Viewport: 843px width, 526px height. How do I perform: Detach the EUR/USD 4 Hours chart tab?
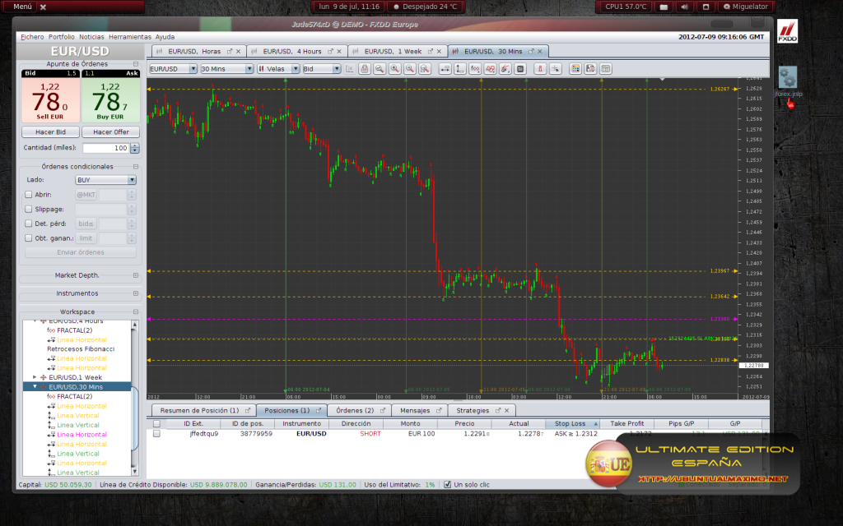point(330,52)
